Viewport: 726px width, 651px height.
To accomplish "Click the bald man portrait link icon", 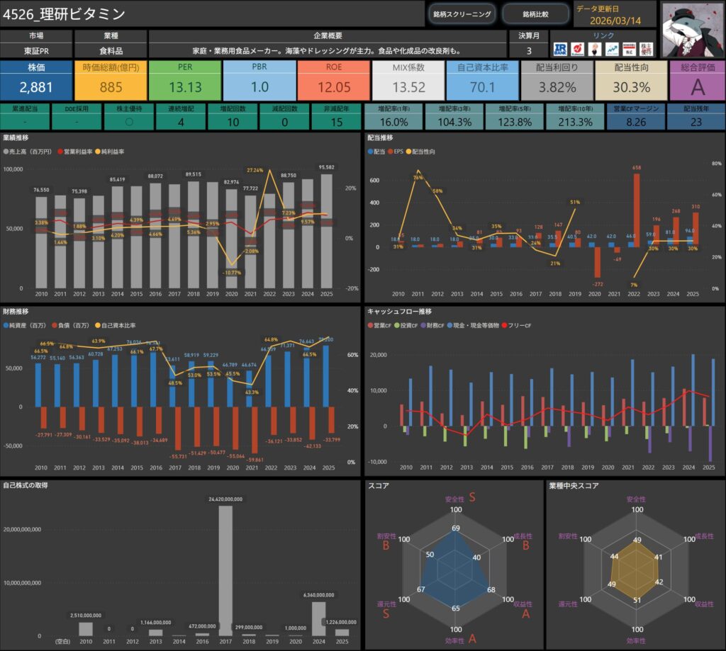I will click(x=594, y=48).
